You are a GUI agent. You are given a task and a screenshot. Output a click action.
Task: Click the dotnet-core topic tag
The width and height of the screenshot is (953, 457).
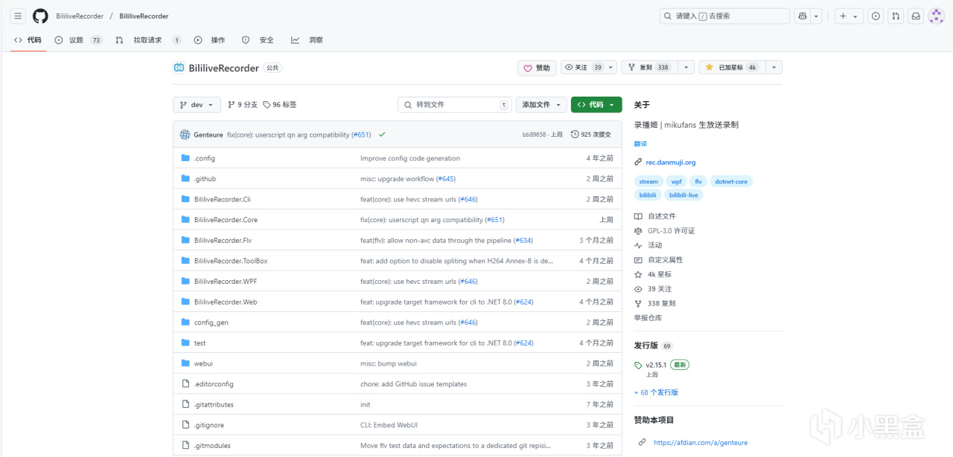tap(731, 181)
